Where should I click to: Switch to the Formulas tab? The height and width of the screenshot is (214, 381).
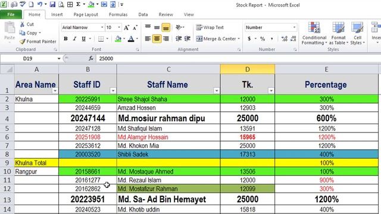pyautogui.click(x=118, y=14)
